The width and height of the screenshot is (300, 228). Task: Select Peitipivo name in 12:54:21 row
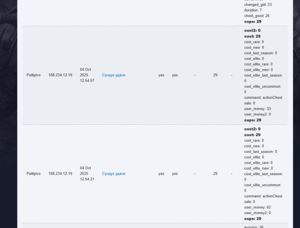pyautogui.click(x=33, y=174)
